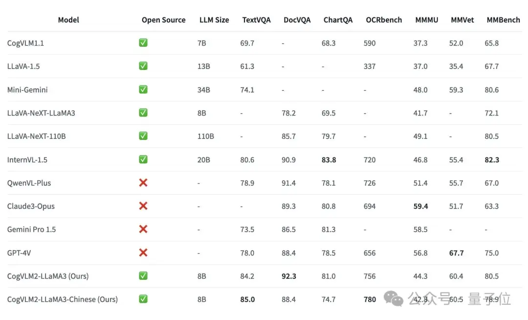Select the Model column header

(68, 20)
